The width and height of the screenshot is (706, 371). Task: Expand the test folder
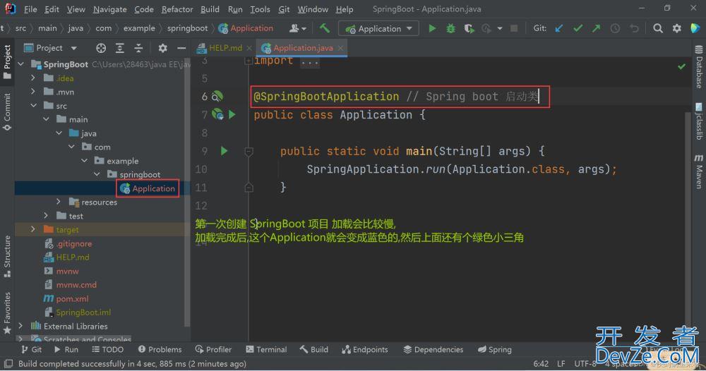(x=45, y=216)
